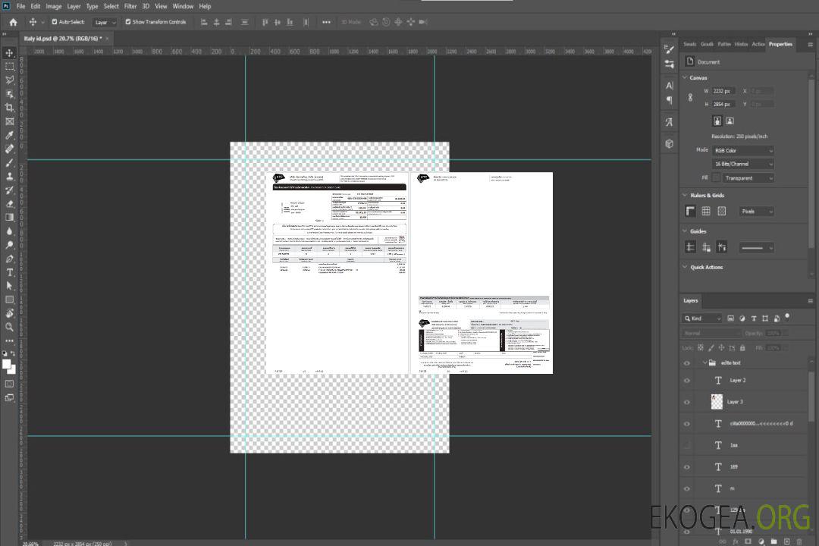Select the Brush tool
819x546 pixels.
pyautogui.click(x=9, y=162)
